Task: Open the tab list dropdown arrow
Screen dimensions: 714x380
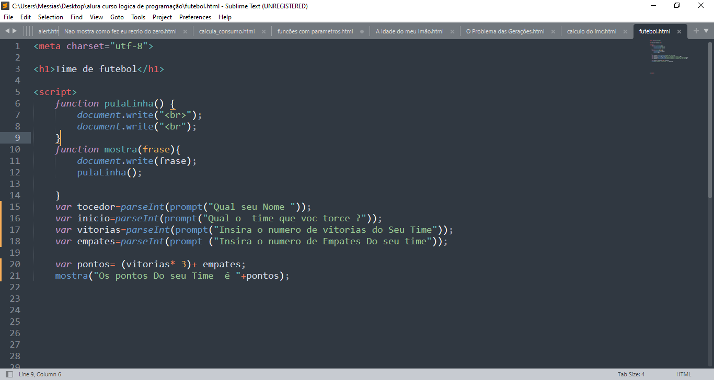Action: point(706,31)
